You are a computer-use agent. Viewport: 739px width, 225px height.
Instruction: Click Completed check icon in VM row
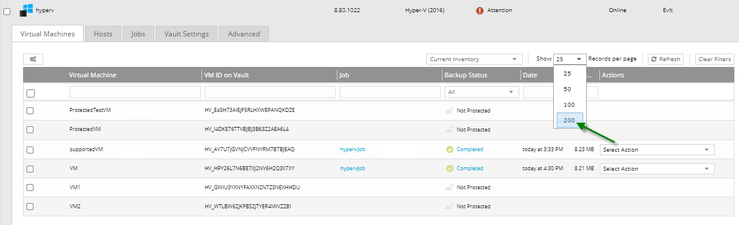(449, 168)
